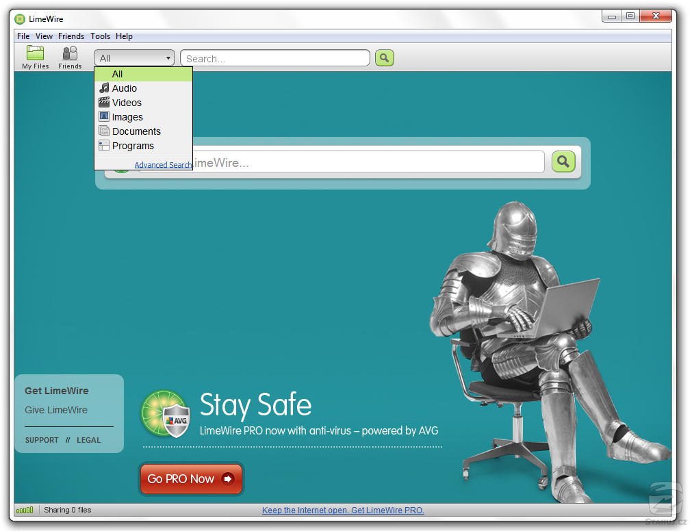Open the SUPPORT link
692x531 pixels.
coord(42,440)
